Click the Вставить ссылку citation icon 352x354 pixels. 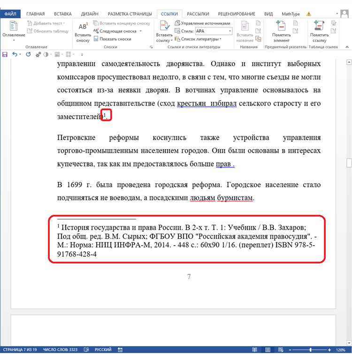pyautogui.click(x=164, y=26)
